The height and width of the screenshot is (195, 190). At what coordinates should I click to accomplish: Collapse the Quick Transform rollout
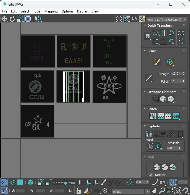(x=145, y=25)
